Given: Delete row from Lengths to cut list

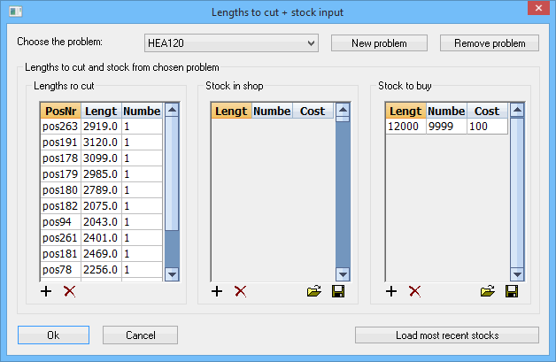Looking at the screenshot, I should pyautogui.click(x=68, y=291).
